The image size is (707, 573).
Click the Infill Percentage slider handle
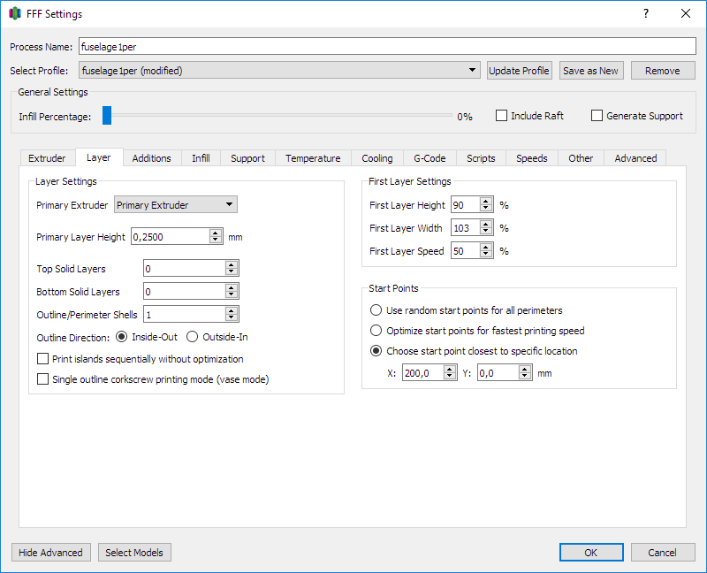click(x=107, y=116)
